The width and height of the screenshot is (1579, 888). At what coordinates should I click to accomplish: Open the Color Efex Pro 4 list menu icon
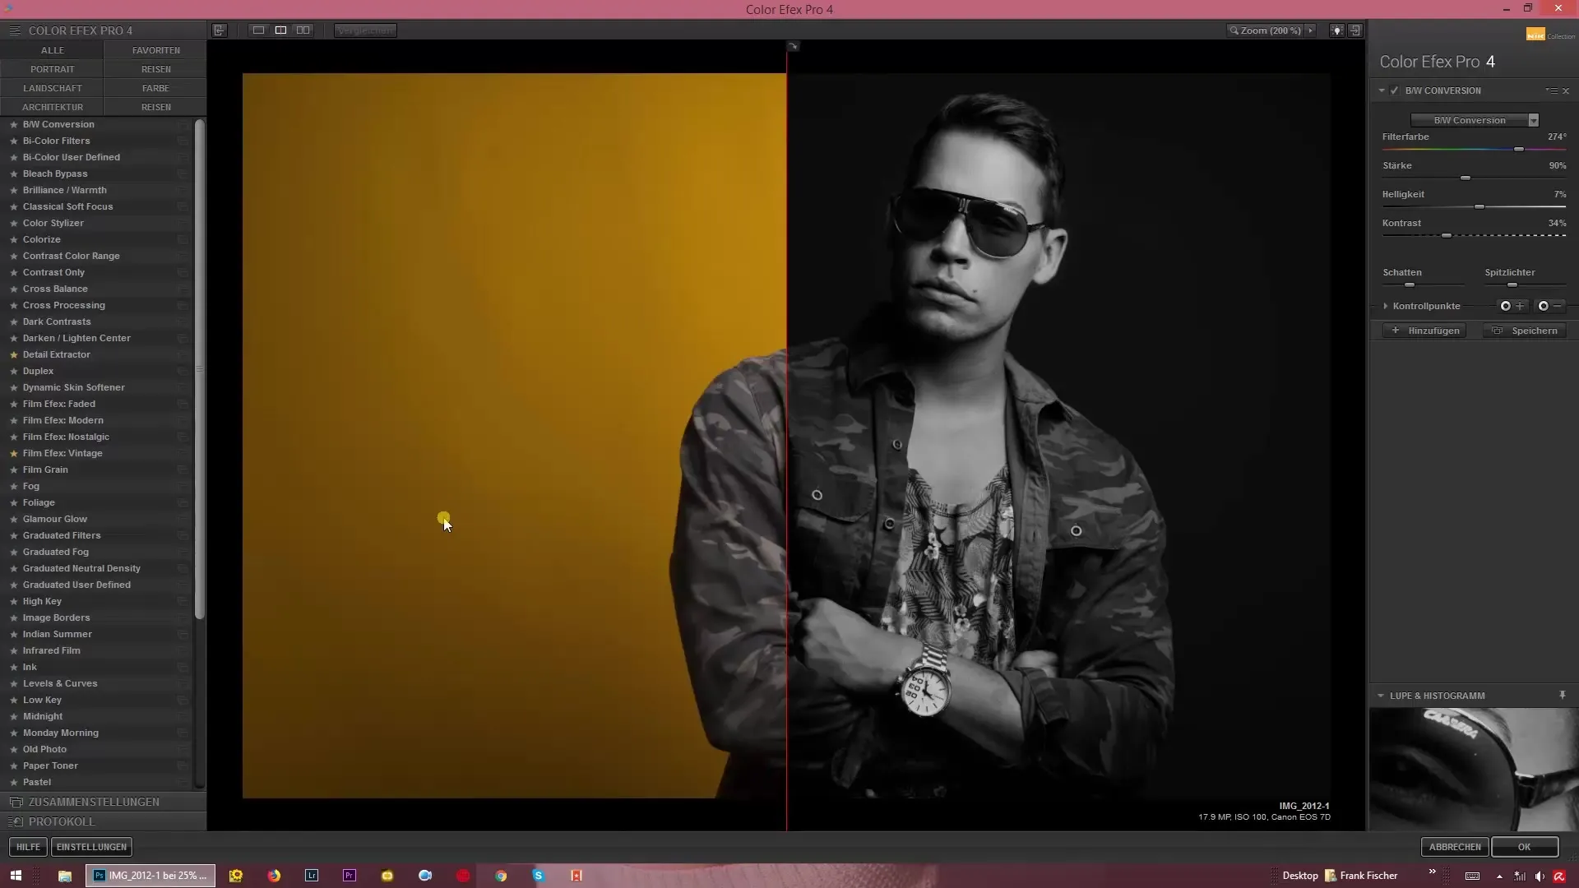(x=14, y=30)
